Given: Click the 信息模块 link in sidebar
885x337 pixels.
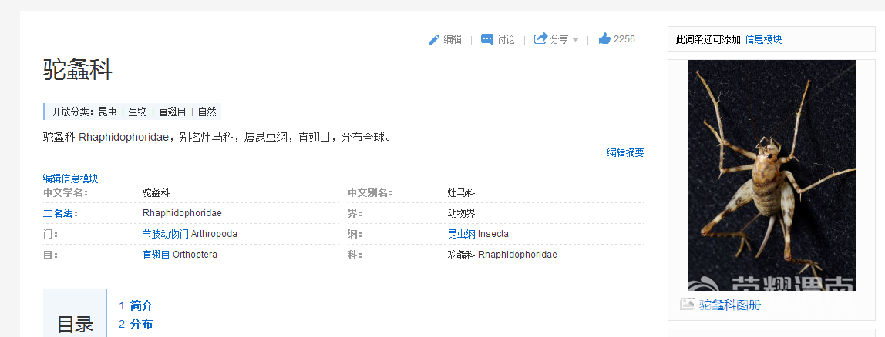Looking at the screenshot, I should pyautogui.click(x=762, y=39).
